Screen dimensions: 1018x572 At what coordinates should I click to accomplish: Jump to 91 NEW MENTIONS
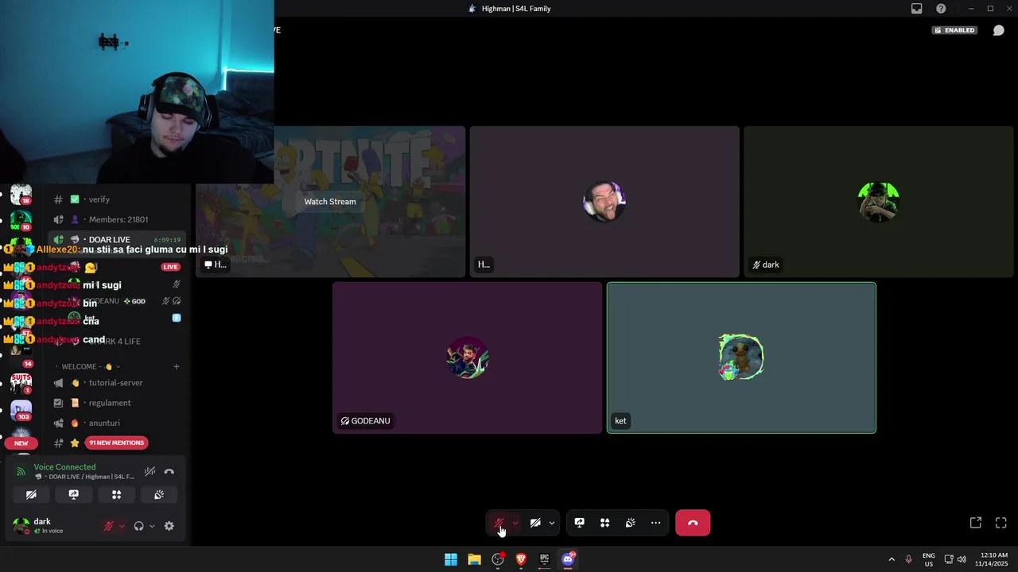[x=117, y=443]
